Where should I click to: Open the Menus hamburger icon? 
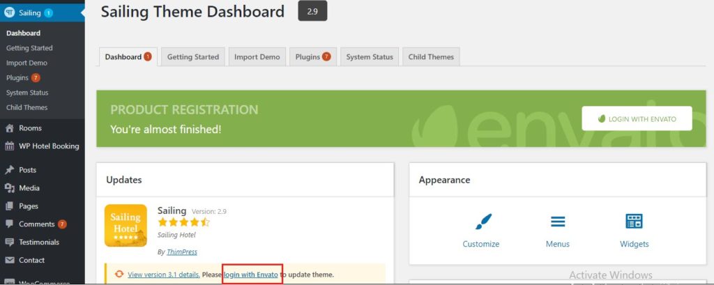558,222
